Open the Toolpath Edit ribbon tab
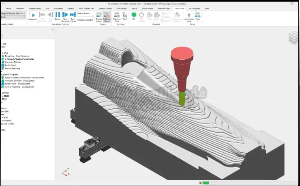 coord(34,8)
